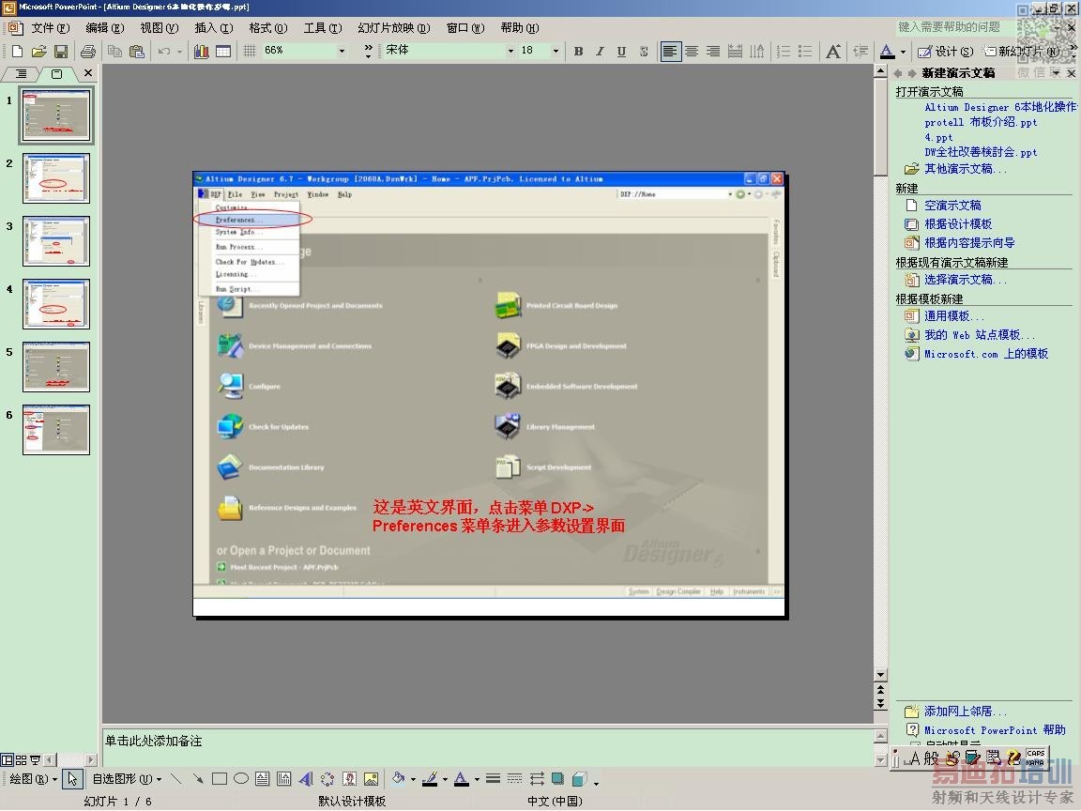Click the Arrow line drawing tool
Viewport: 1081px width, 811px height.
[x=198, y=779]
